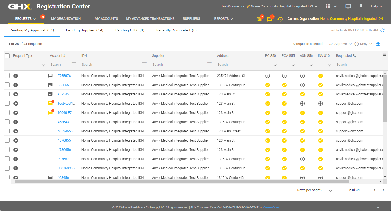The height and width of the screenshot is (211, 391).
Task: Open account link 458643
Action: [x=63, y=122]
